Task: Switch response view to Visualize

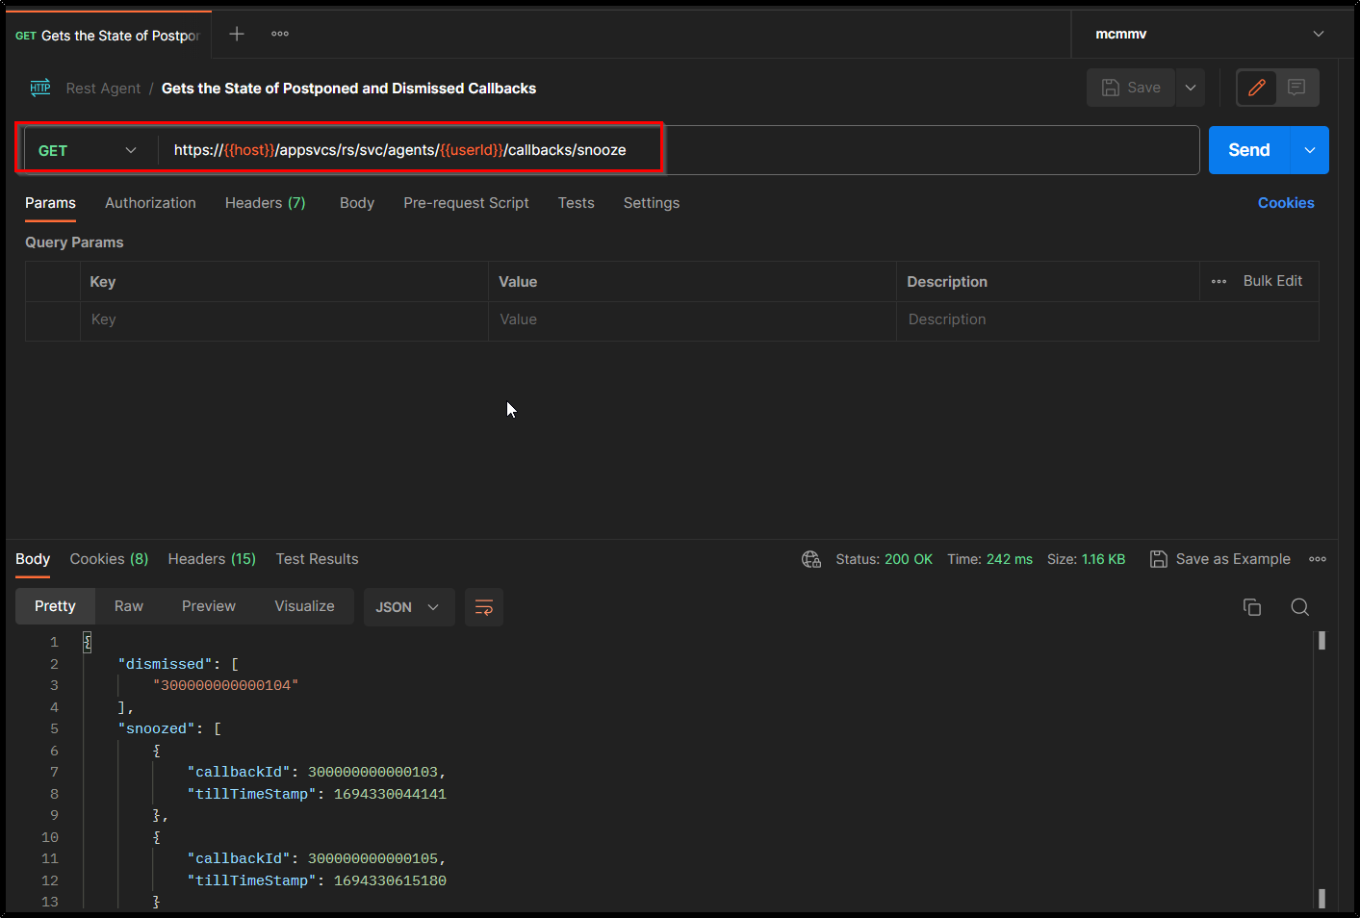Action: [305, 606]
